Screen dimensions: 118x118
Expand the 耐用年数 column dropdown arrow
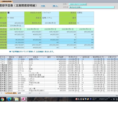point(91,57)
